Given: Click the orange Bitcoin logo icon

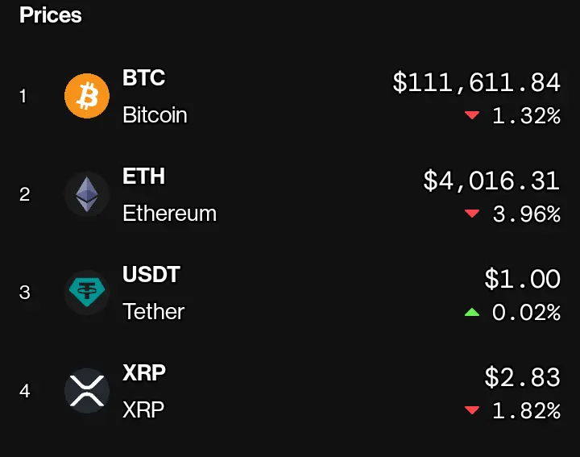Looking at the screenshot, I should click(87, 96).
